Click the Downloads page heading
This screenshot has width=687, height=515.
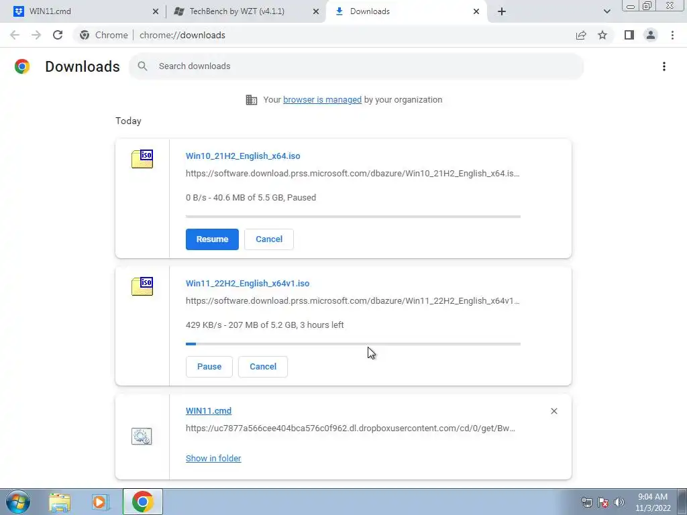click(x=83, y=66)
